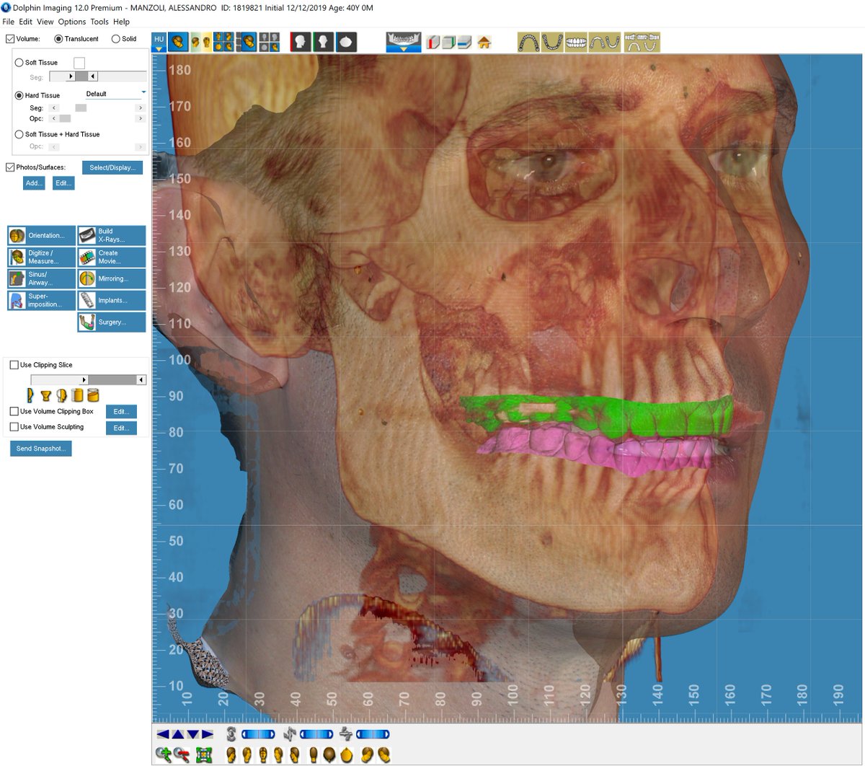Click the Select/Display... button

(112, 167)
